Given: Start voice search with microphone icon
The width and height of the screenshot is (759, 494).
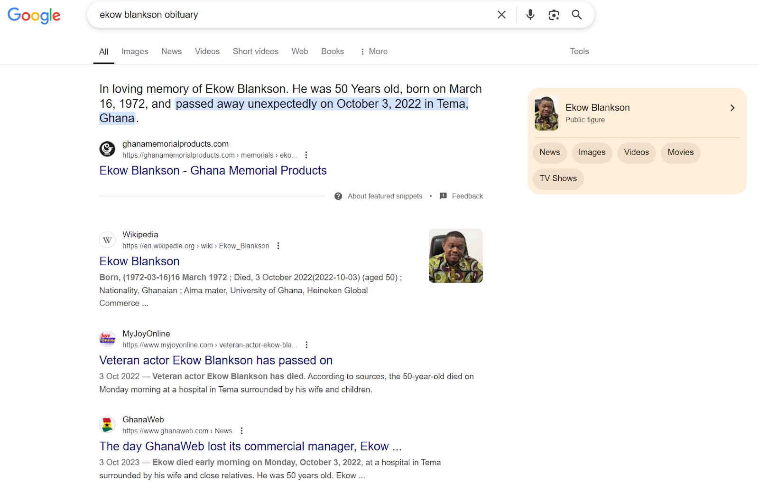Looking at the screenshot, I should coord(530,15).
